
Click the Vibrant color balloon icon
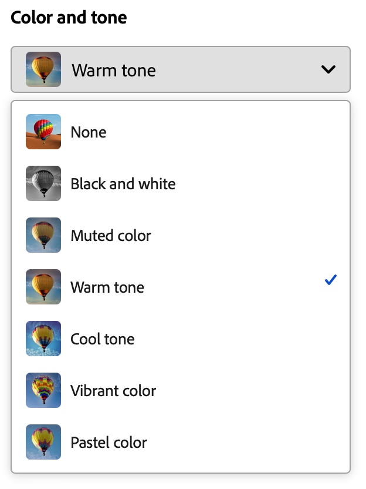click(43, 390)
